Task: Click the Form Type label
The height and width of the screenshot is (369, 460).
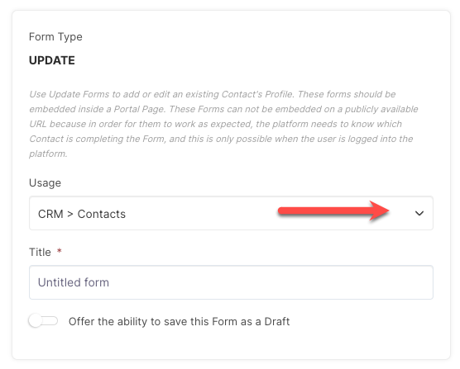Action: (x=55, y=37)
